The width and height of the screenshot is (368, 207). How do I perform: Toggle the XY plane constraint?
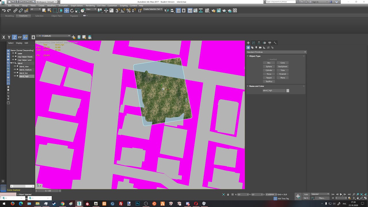pyautogui.click(x=20, y=37)
